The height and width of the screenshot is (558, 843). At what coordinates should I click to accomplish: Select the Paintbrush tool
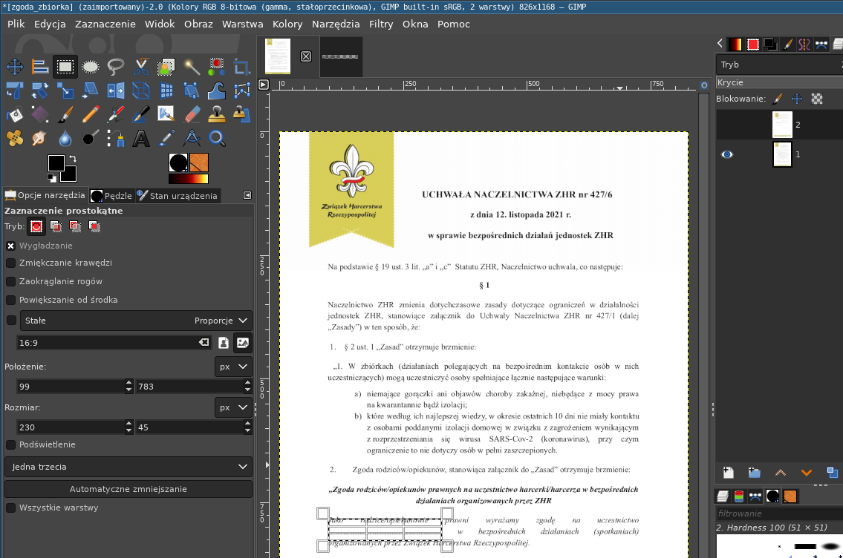click(x=65, y=115)
